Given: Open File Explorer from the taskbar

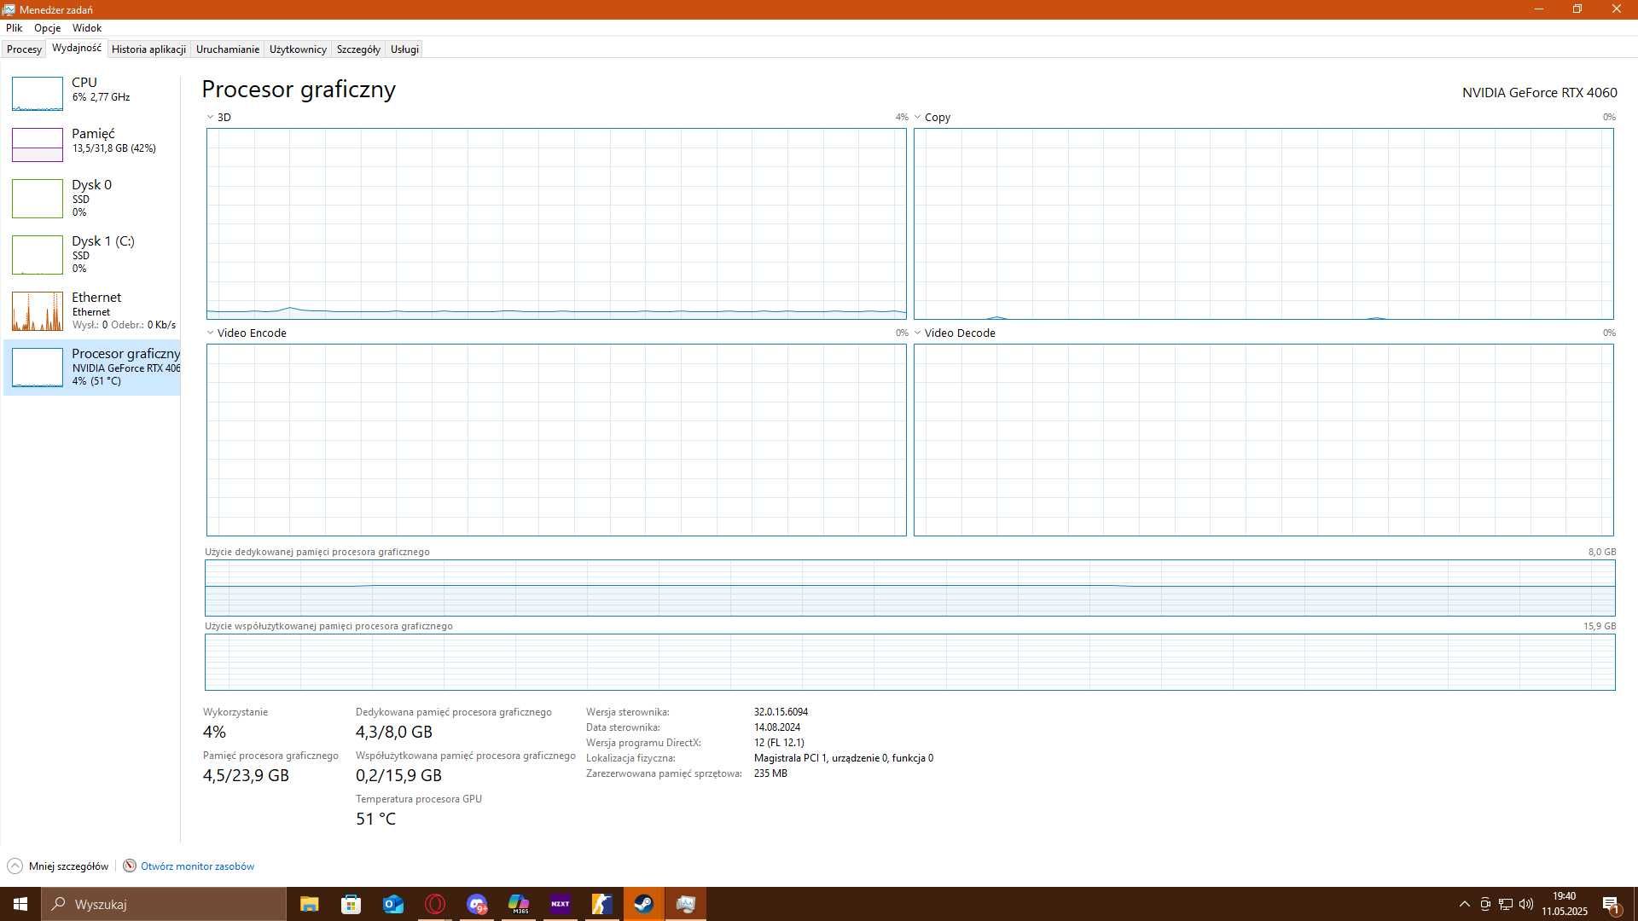Looking at the screenshot, I should (x=309, y=904).
